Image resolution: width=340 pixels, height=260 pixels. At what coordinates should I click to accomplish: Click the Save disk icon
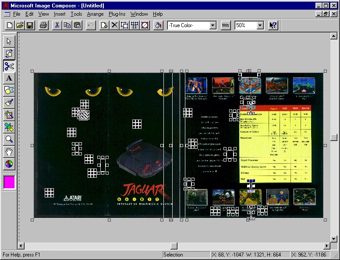[29, 25]
